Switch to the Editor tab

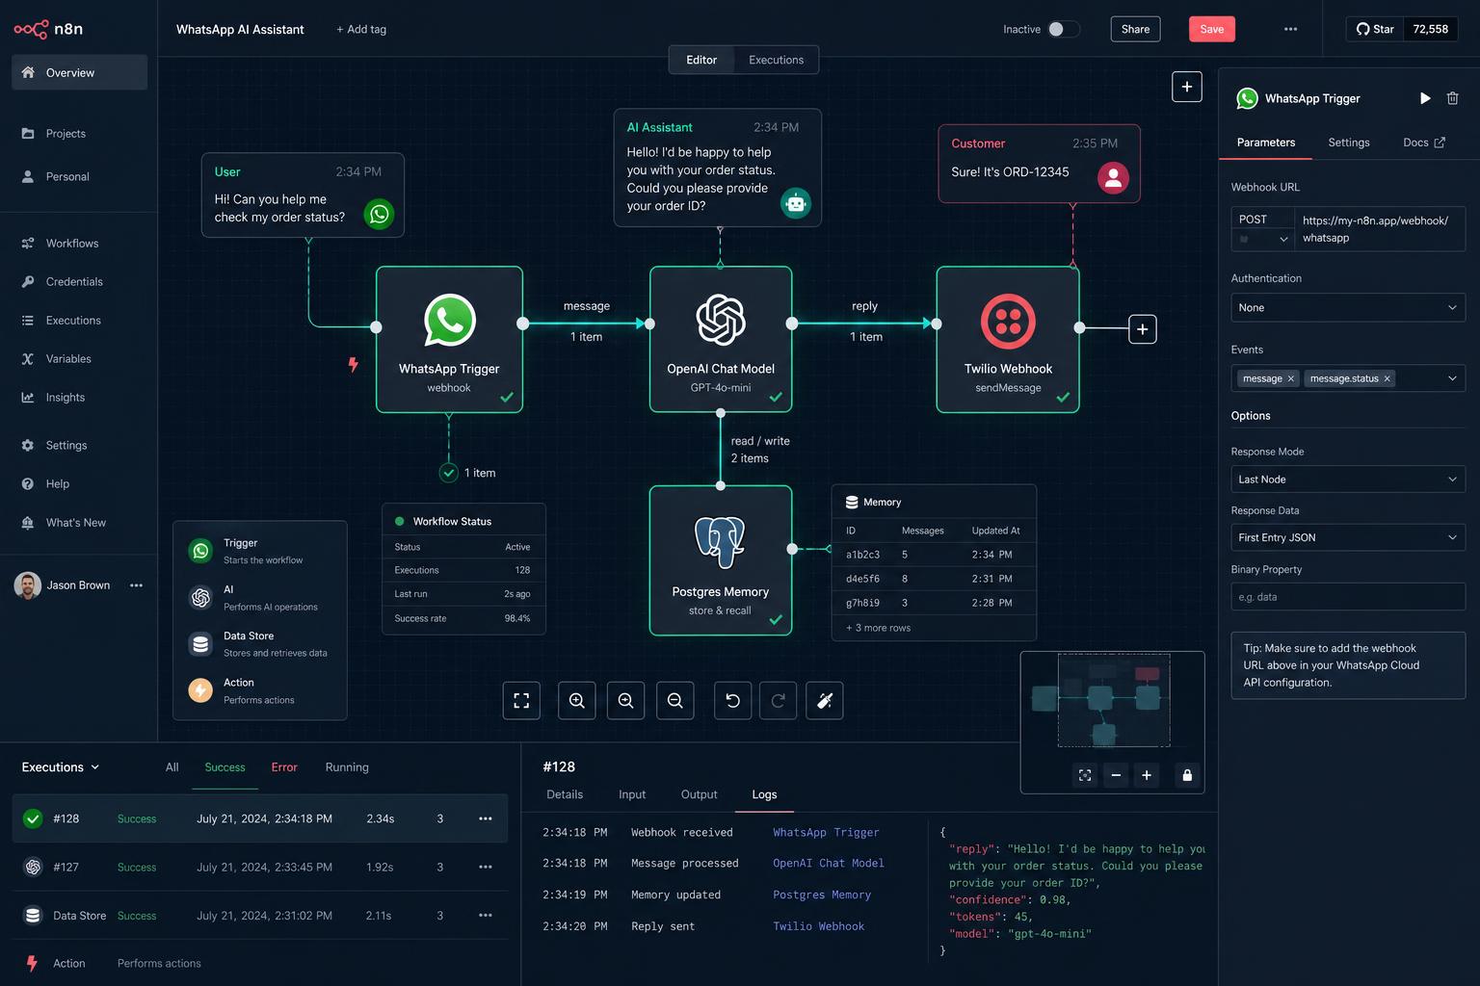point(701,60)
